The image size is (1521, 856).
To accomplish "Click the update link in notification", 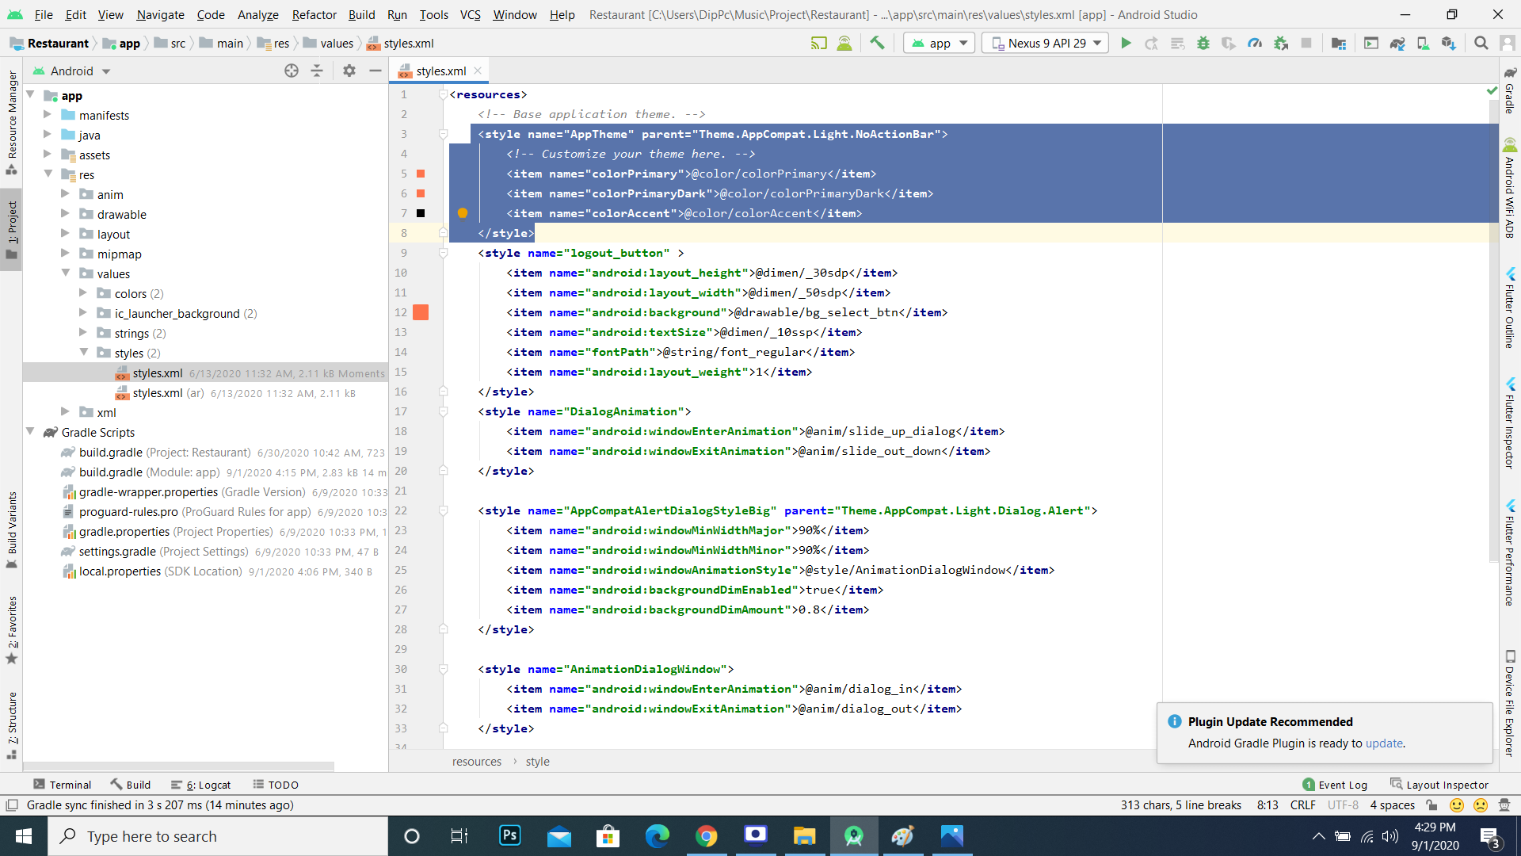I will click(1383, 743).
